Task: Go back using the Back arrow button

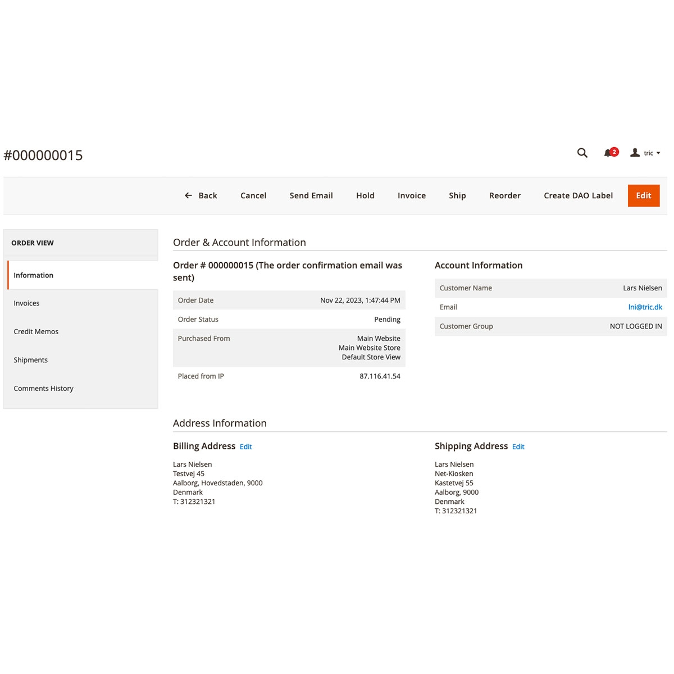Action: (x=201, y=195)
